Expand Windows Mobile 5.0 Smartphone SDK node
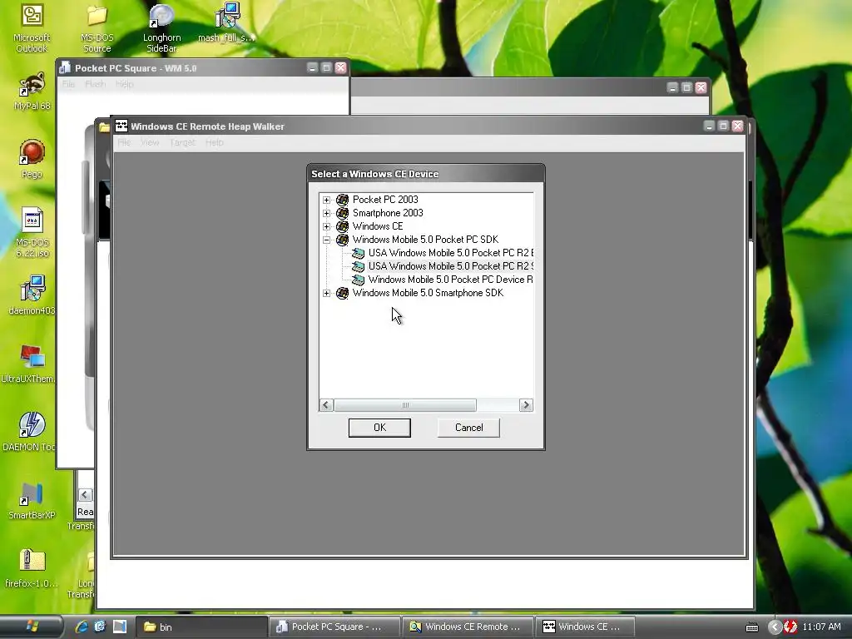 tap(326, 294)
